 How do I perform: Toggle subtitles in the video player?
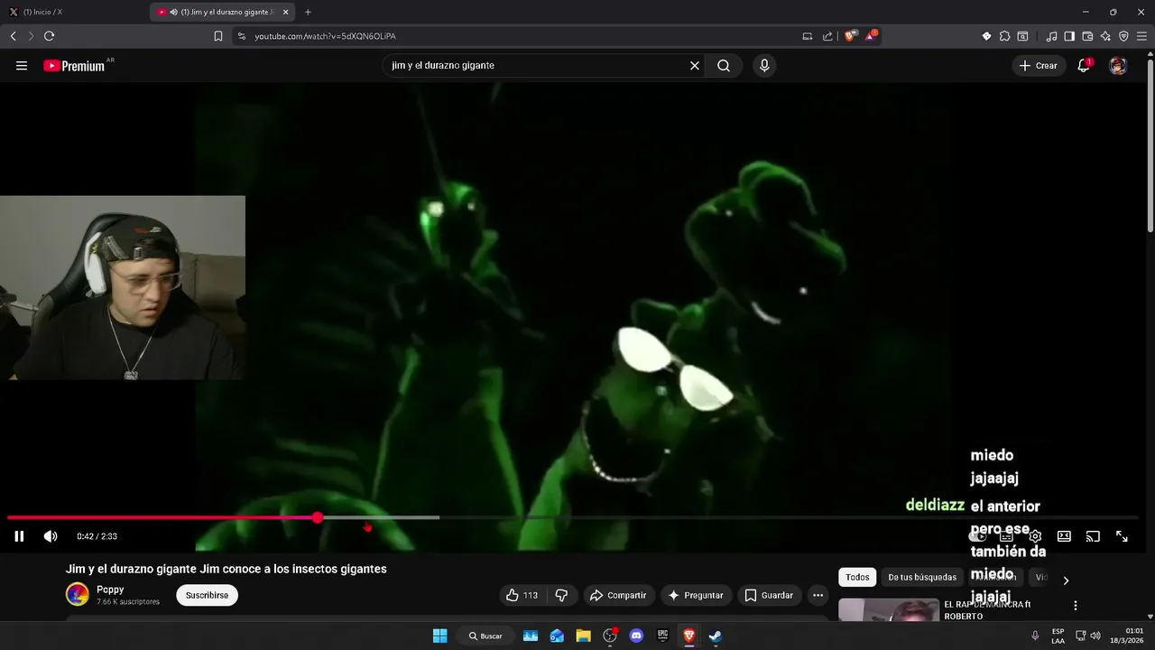(1006, 536)
